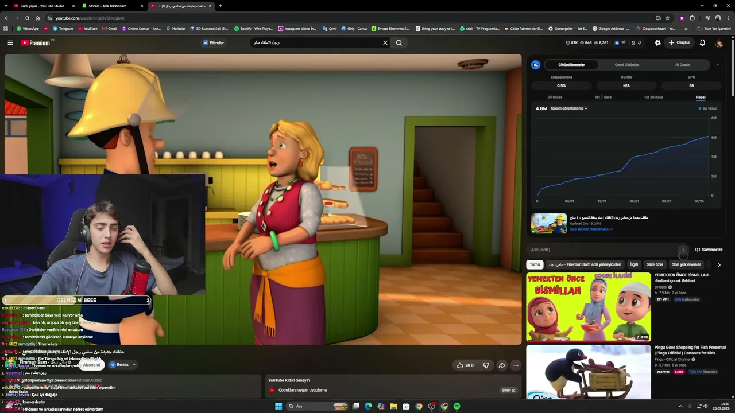Click the magnifier search button
Screen dimensions: 735x413
[399, 42]
